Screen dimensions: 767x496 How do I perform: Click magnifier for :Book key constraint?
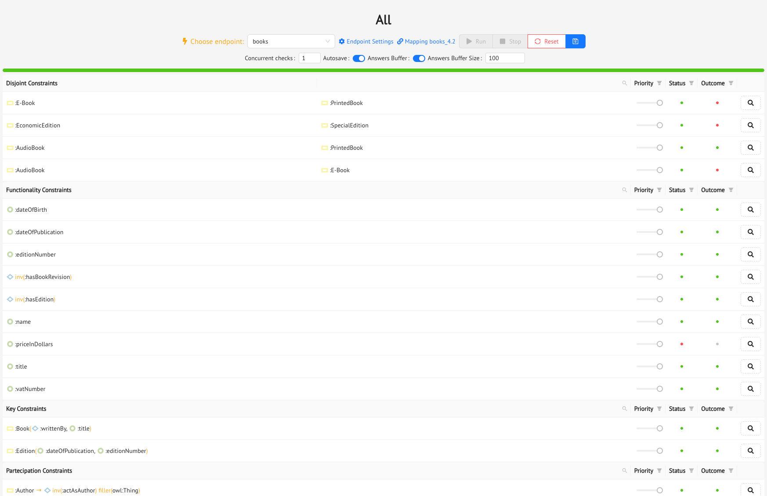click(750, 428)
